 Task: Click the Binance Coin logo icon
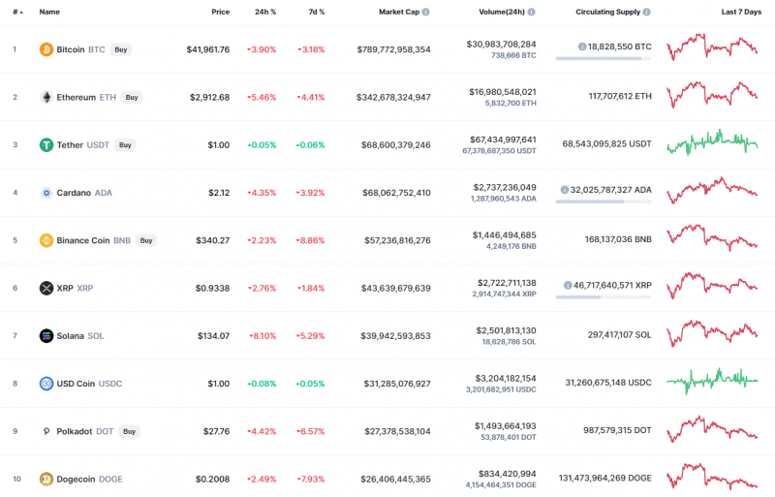(46, 240)
